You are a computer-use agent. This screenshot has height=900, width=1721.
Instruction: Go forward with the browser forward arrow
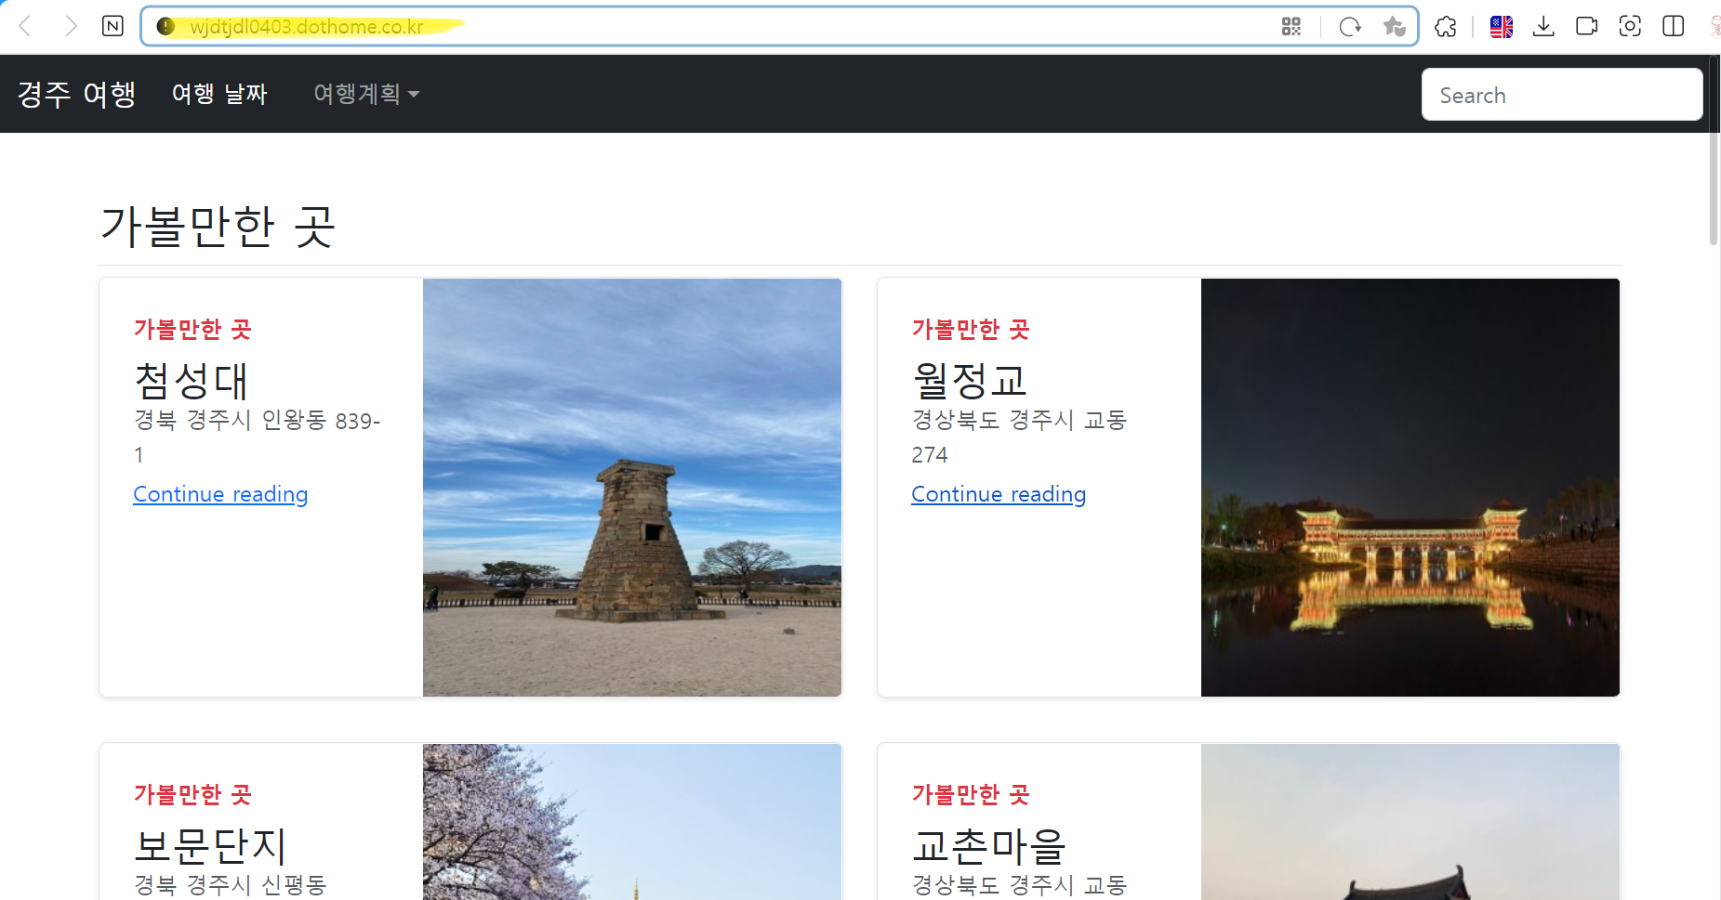[x=70, y=26]
